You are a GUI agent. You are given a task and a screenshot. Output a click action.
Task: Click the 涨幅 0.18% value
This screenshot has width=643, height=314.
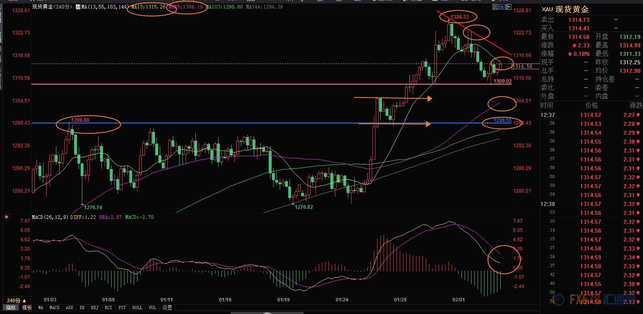click(x=579, y=54)
